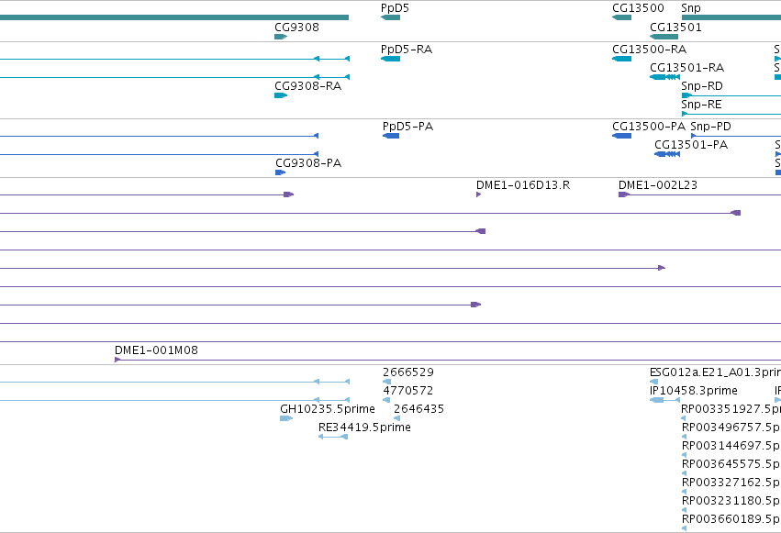Click the CG13500-PA protein label
Viewport: 781px width, 533px height.
pos(649,127)
